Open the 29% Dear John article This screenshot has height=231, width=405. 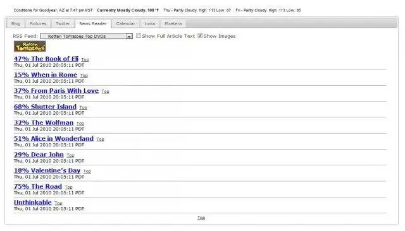pos(39,155)
